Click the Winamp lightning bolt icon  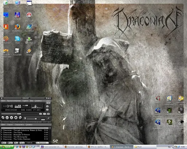(48, 118)
